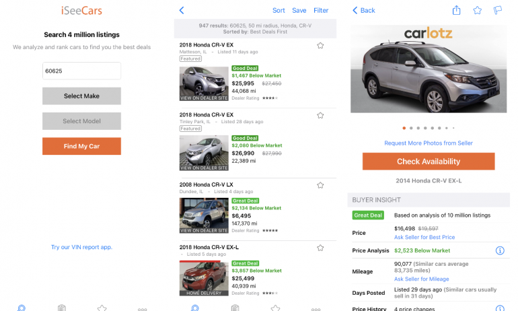Open the Sort options
This screenshot has width=518, height=311.
click(279, 10)
